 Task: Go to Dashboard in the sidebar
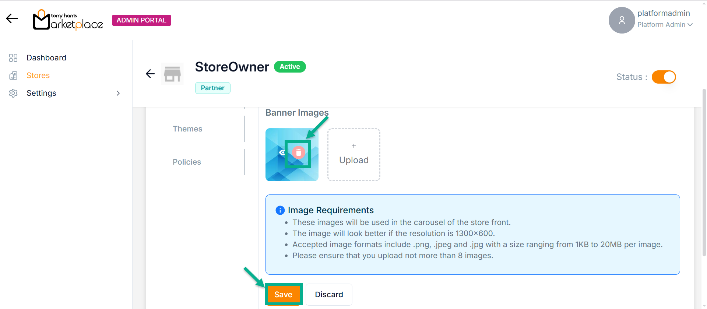pos(46,58)
